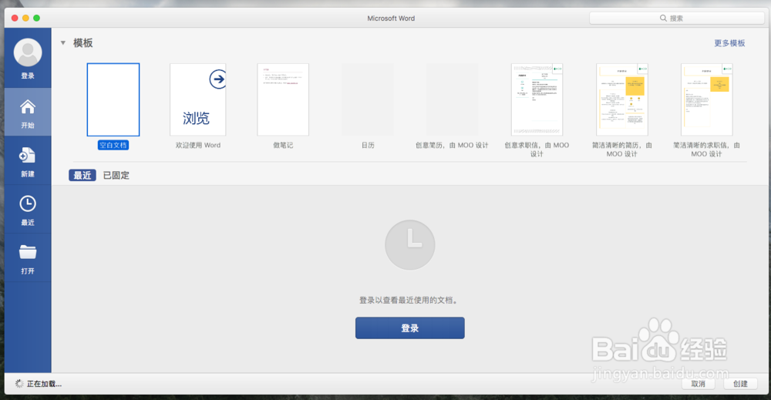Select the 日历 template thumbnail

pos(368,99)
